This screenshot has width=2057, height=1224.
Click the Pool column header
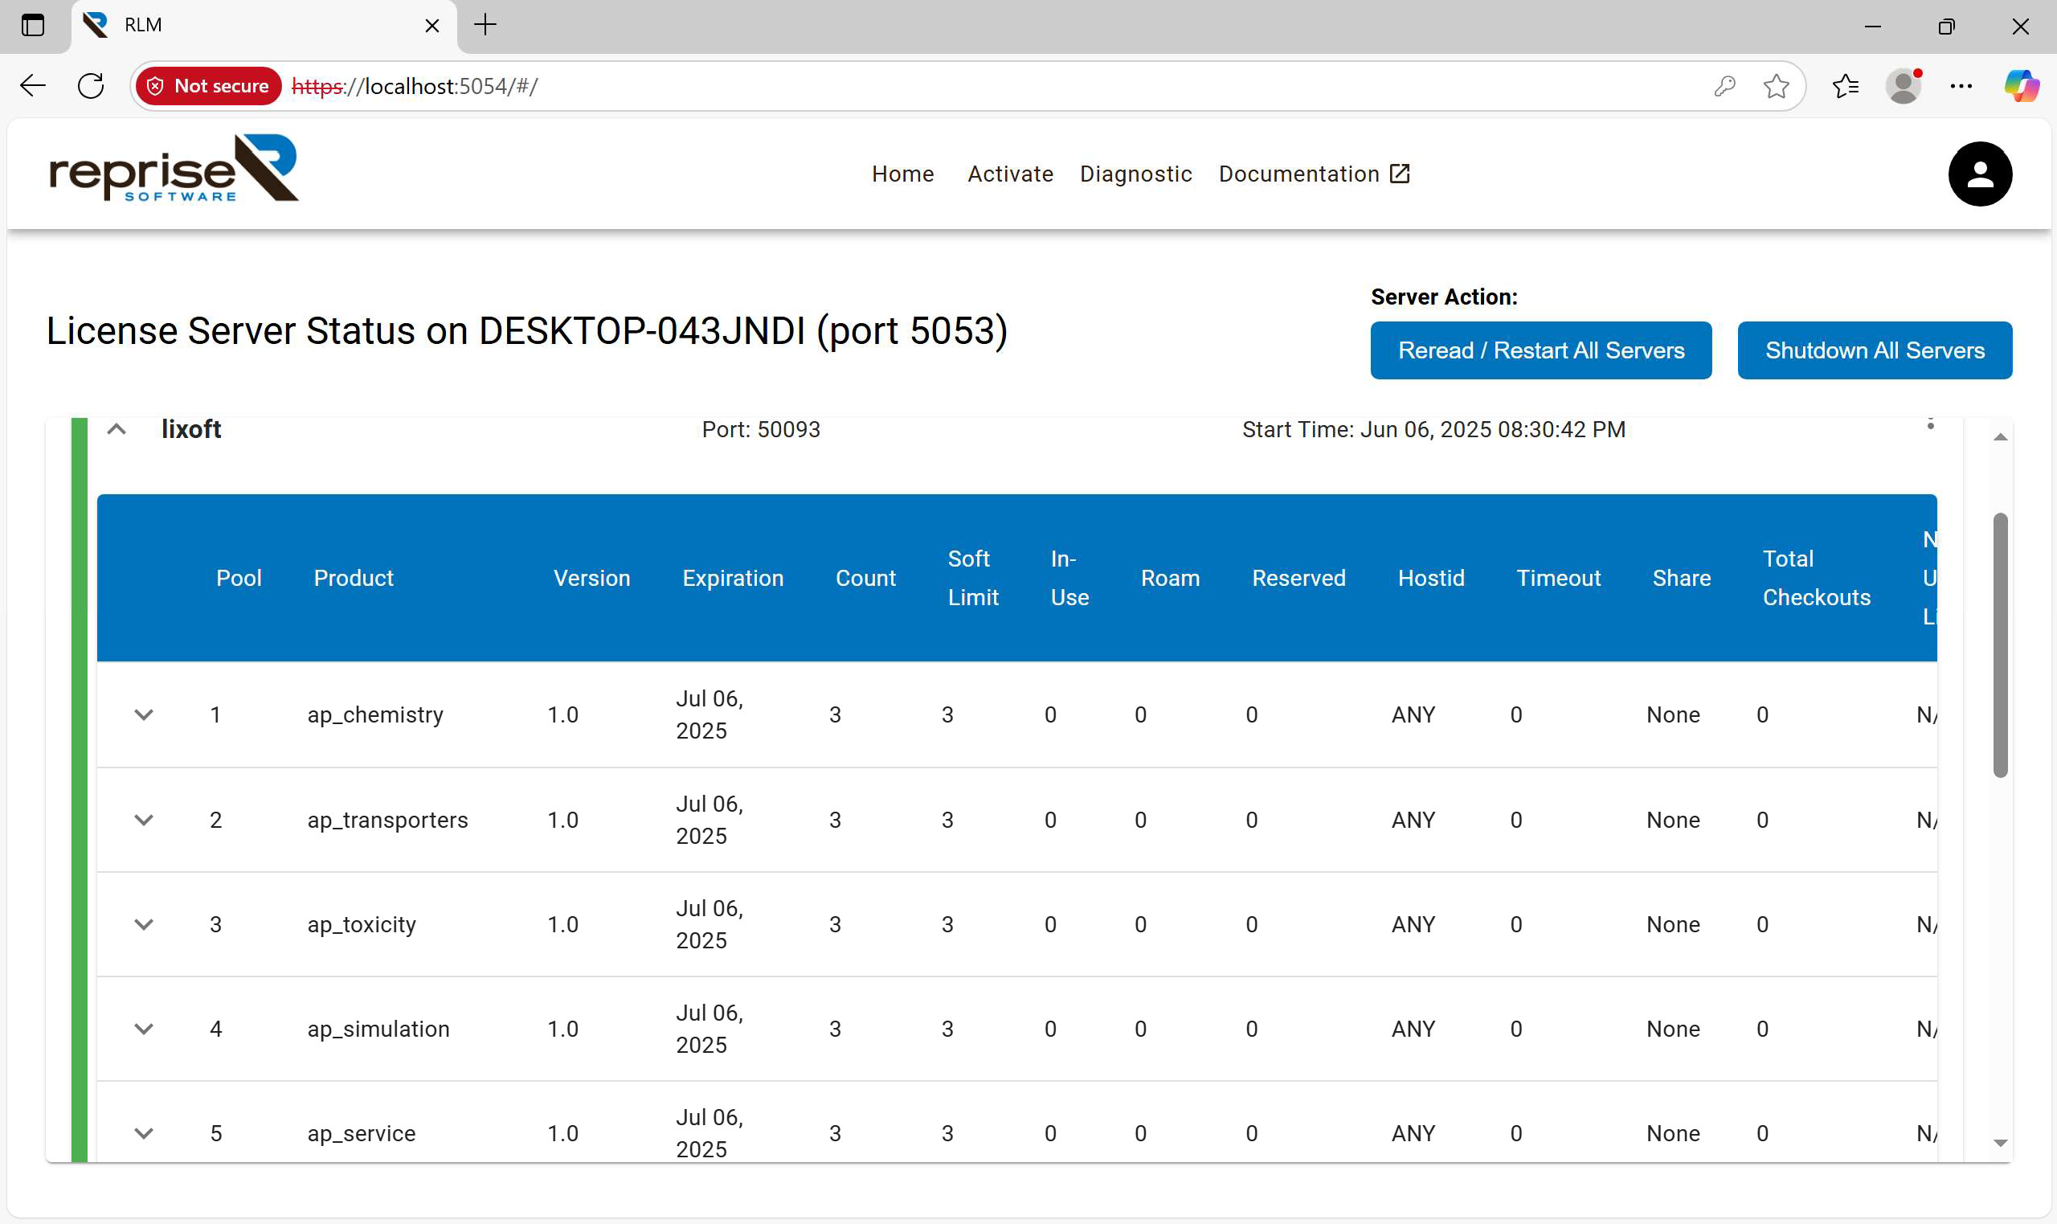239,578
